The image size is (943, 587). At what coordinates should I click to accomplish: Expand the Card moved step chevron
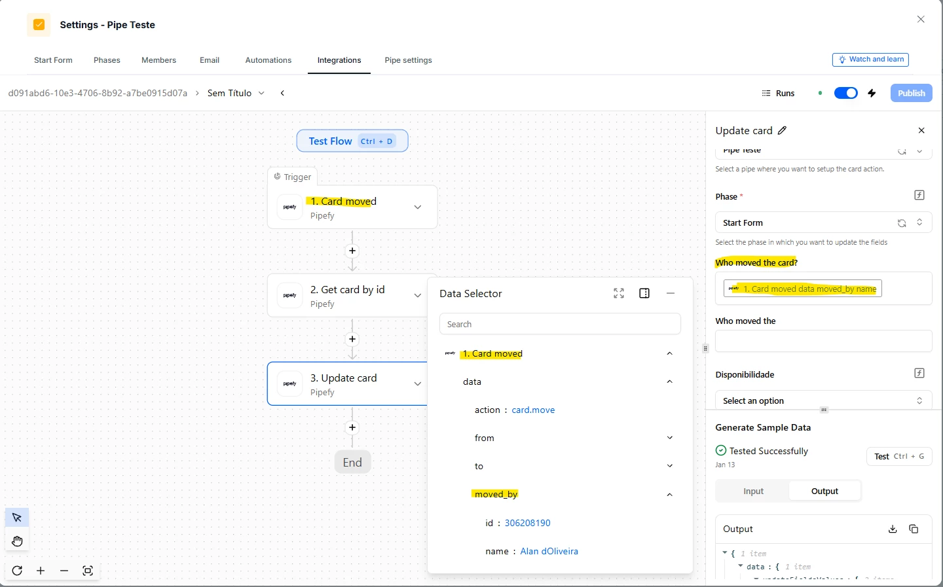[x=418, y=207]
